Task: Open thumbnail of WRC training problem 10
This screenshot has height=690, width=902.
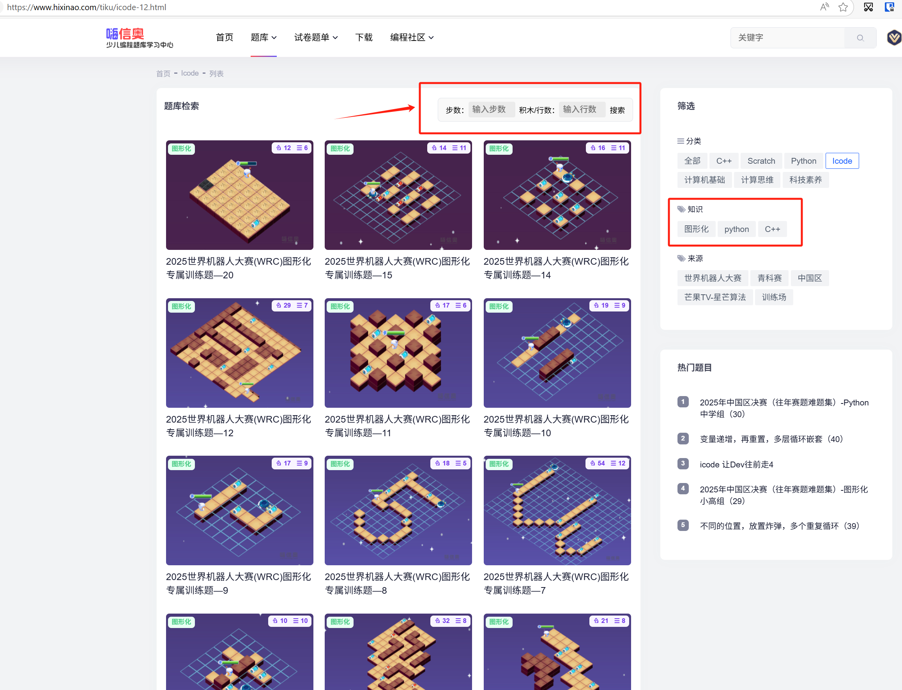Action: 557,353
